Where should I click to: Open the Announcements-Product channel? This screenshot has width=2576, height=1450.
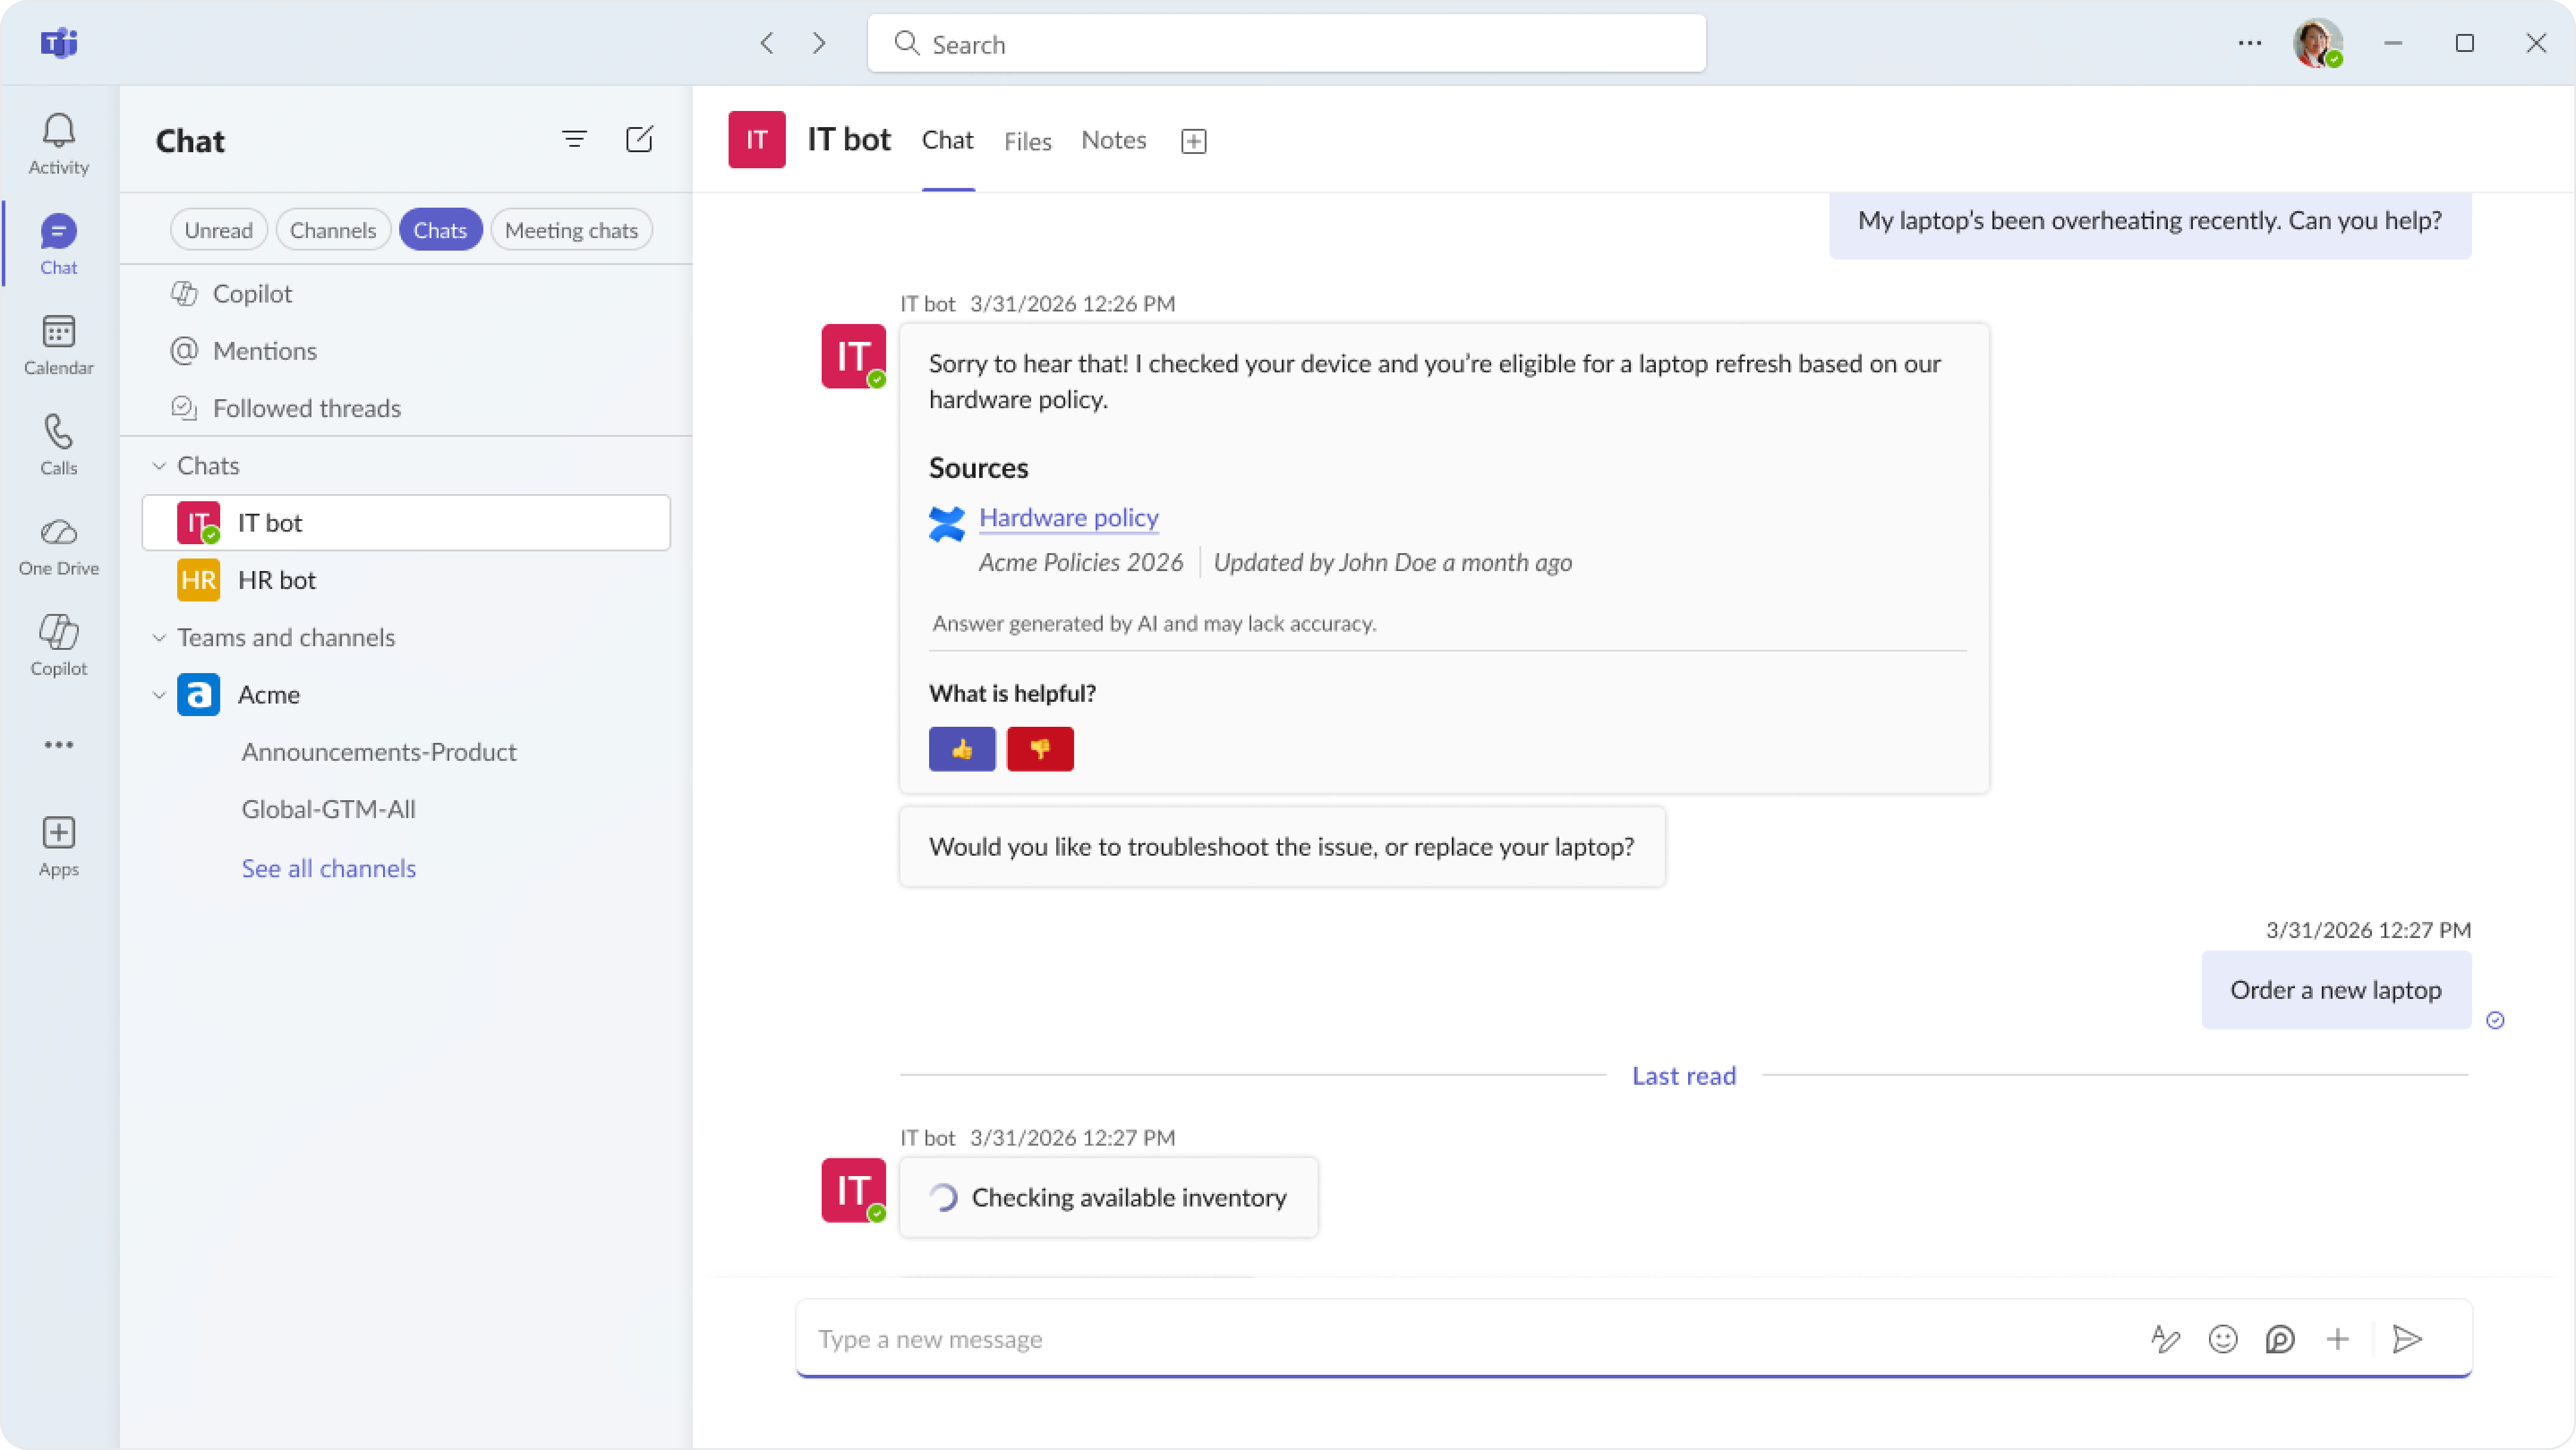click(x=379, y=752)
